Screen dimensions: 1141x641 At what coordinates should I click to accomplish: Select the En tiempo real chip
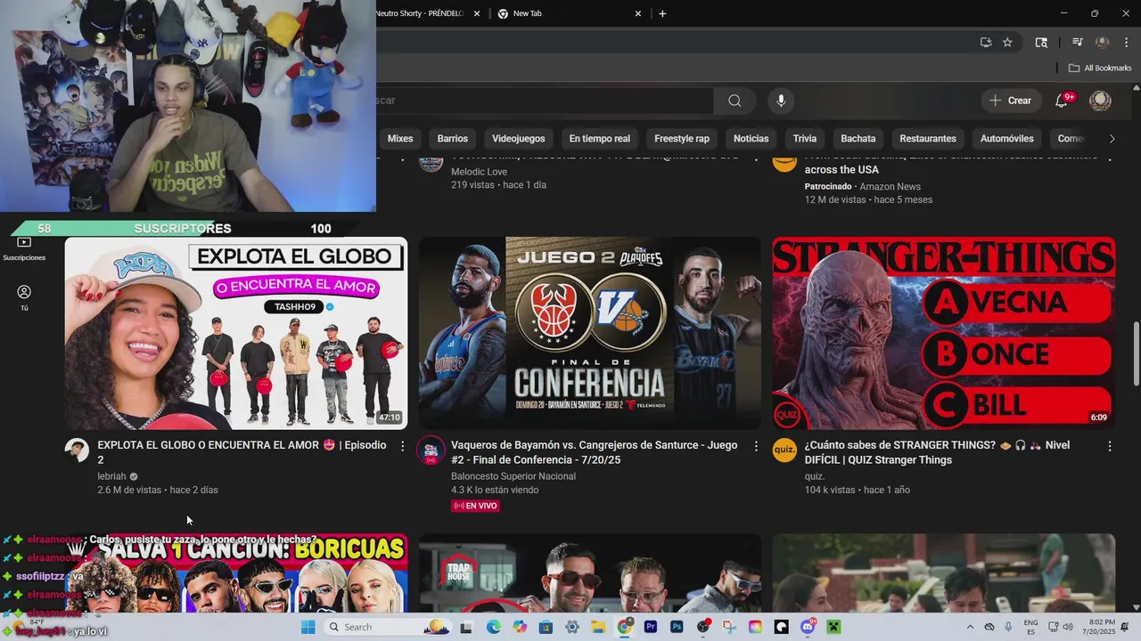click(x=600, y=138)
